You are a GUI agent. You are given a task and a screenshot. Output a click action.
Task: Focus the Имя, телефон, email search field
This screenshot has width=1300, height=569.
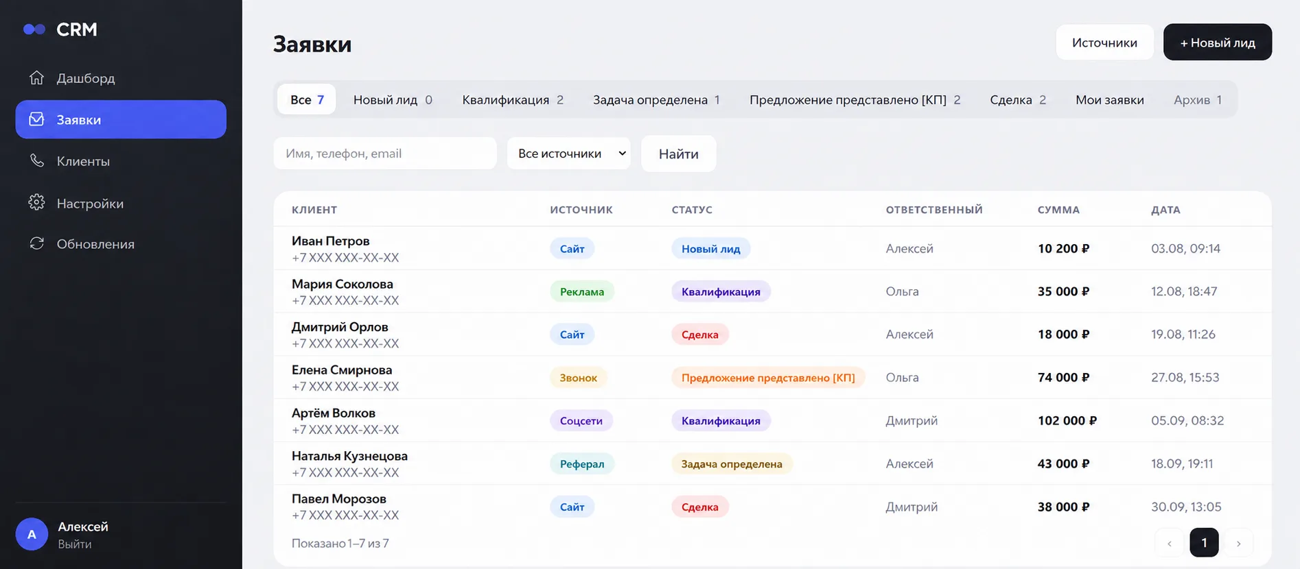click(x=385, y=154)
